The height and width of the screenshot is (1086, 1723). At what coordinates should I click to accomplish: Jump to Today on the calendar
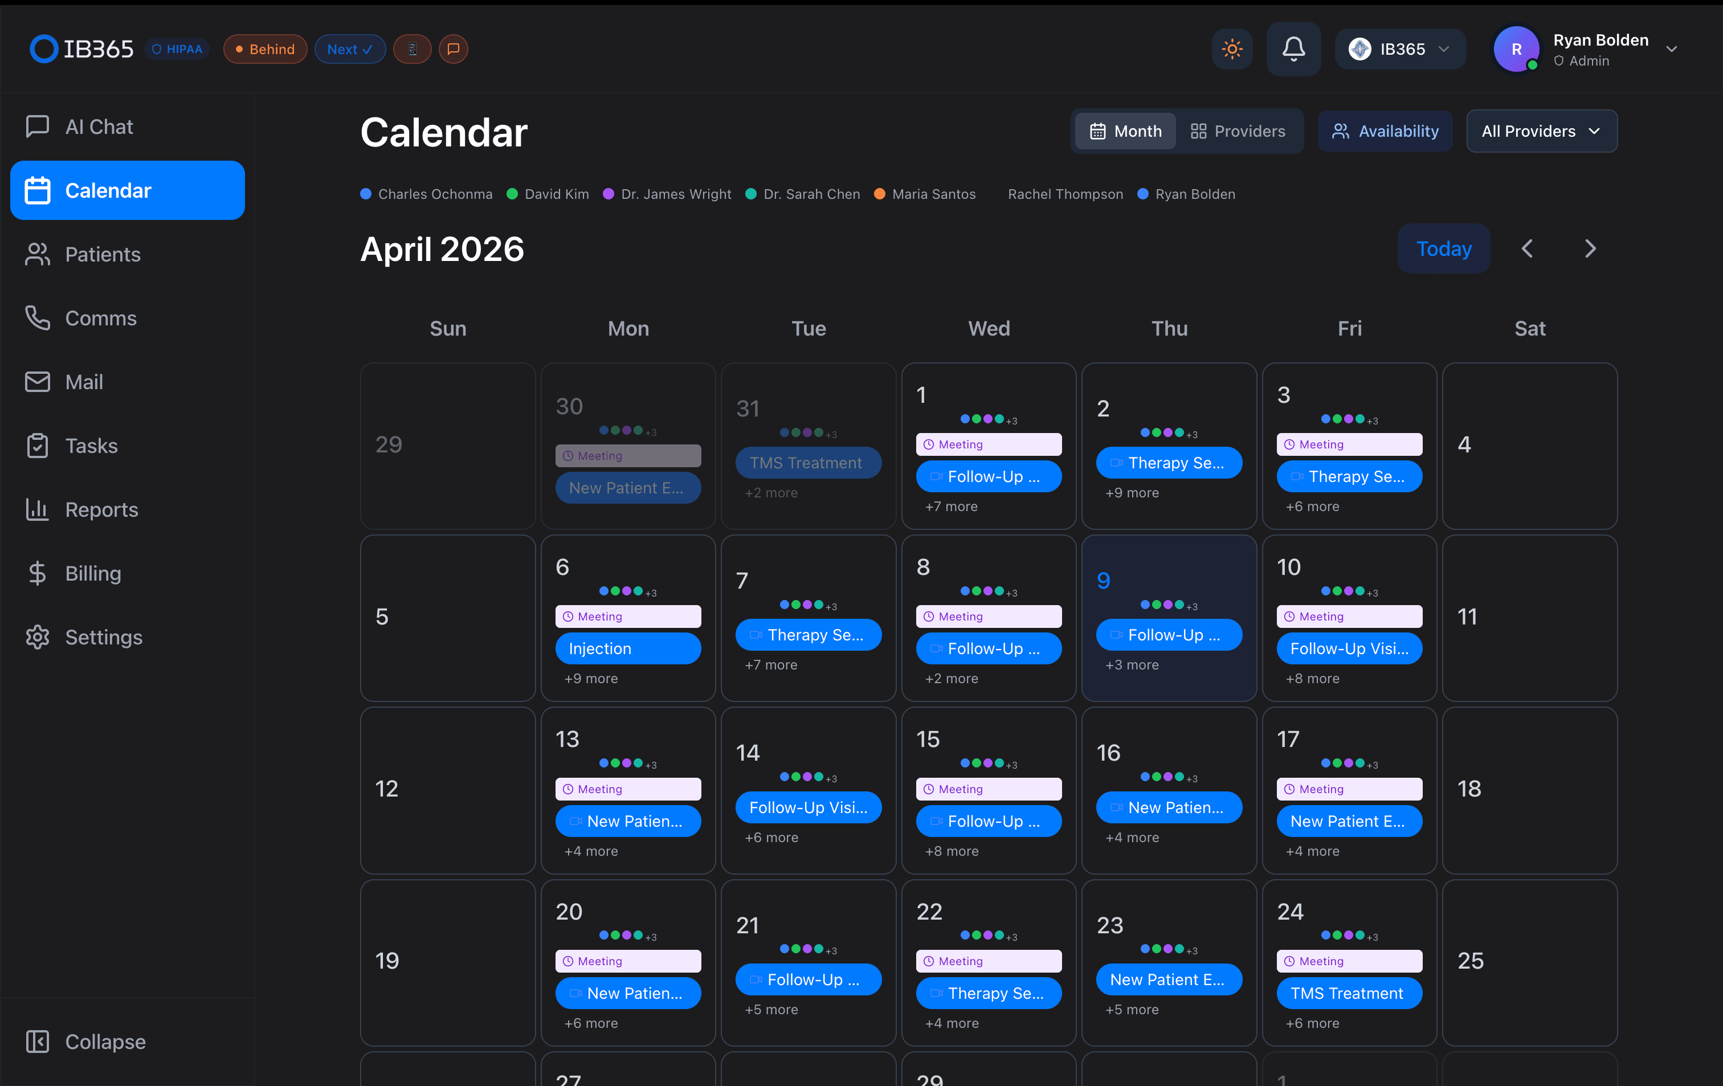[1443, 248]
